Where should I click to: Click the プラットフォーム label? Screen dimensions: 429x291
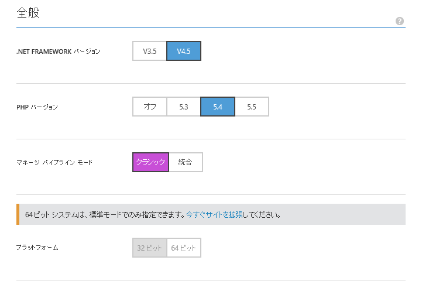[x=37, y=248]
